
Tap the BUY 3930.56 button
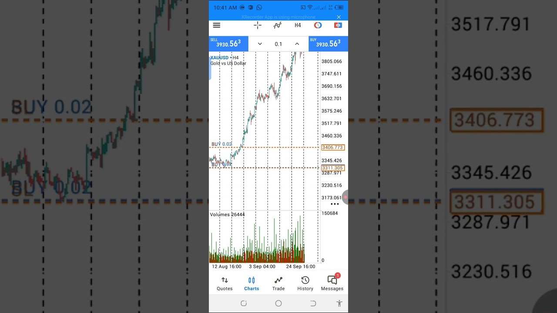coord(328,43)
